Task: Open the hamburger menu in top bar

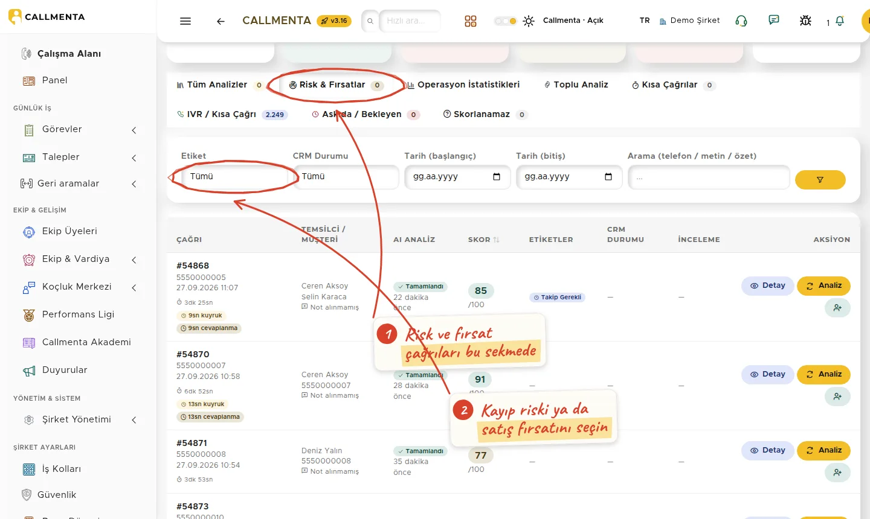Action: coord(185,21)
